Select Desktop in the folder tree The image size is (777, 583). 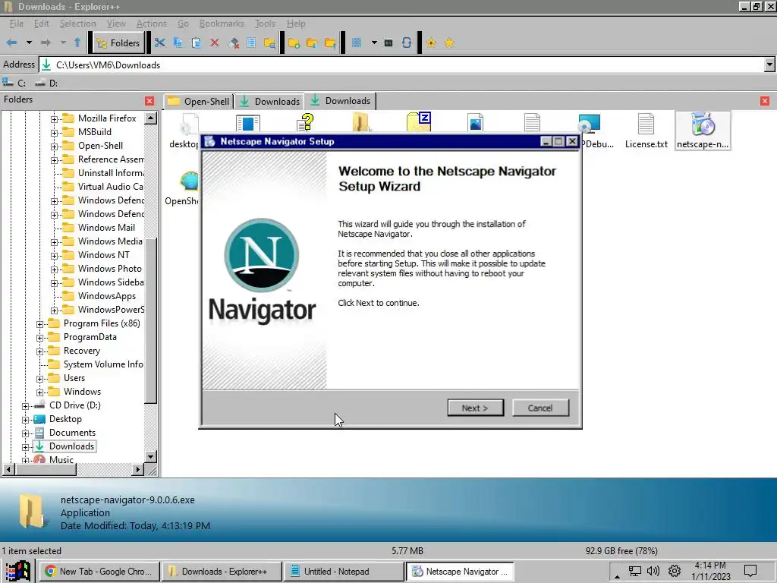[x=65, y=419]
